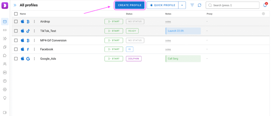The width and height of the screenshot is (271, 116).
Task: Start the Facebook profile
Action: pyautogui.click(x=114, y=49)
